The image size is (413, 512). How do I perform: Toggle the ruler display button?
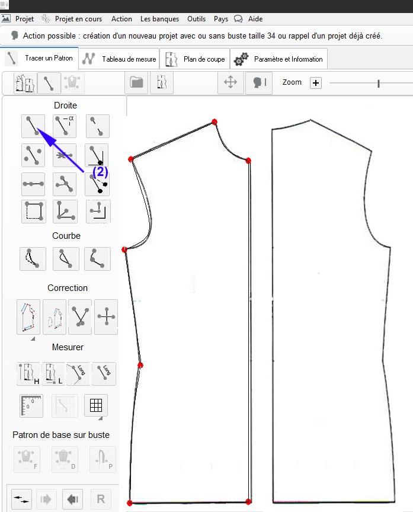[x=31, y=406]
